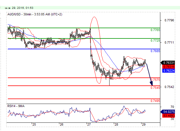The height and width of the screenshot is (131, 180).
Task: Click the RSI average tag 53.4893
Action: click(169, 116)
